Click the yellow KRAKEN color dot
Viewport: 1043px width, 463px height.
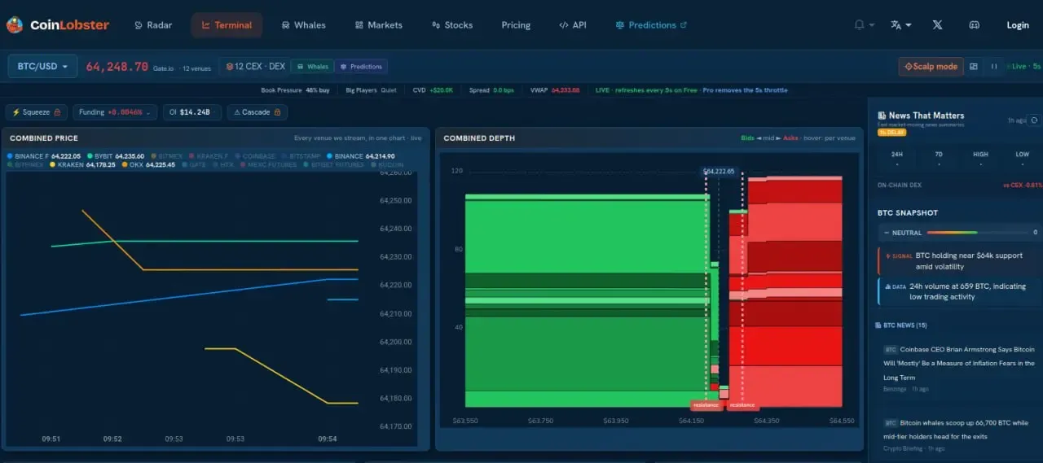click(53, 164)
